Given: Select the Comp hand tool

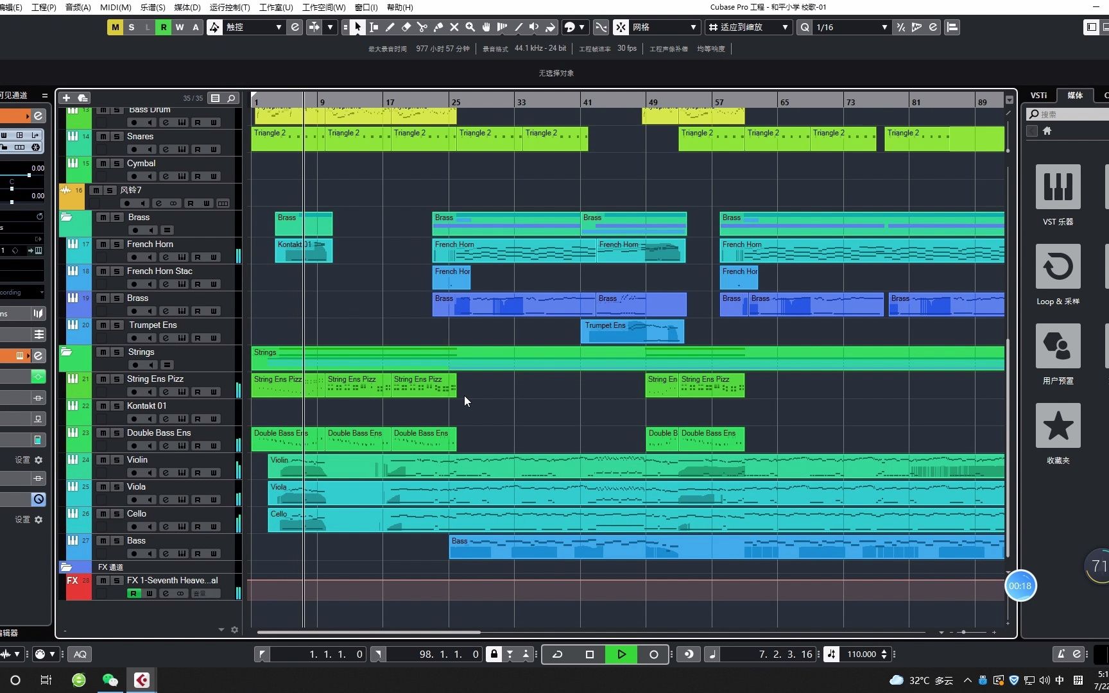Looking at the screenshot, I should pyautogui.click(x=486, y=27).
